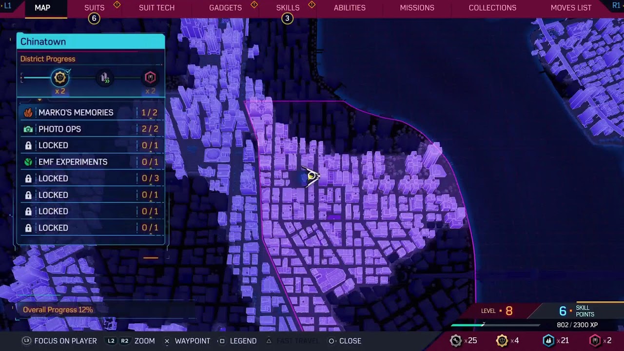Select the MISSIONS tab

pos(417,8)
